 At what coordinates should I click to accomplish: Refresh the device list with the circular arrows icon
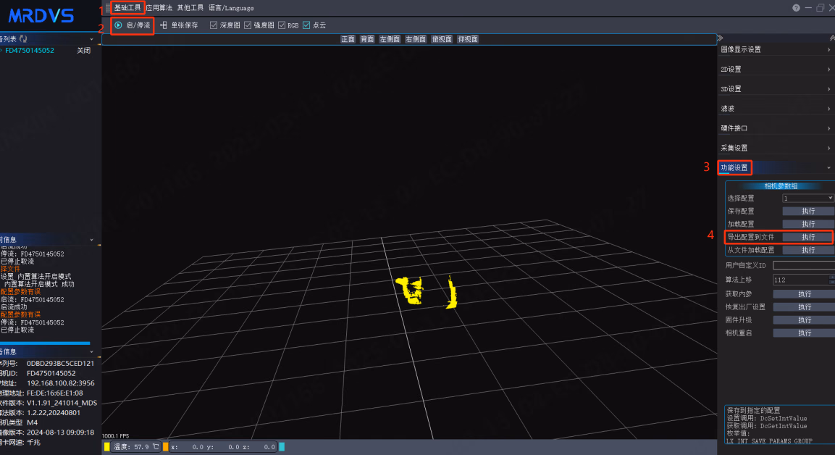pyautogui.click(x=23, y=39)
